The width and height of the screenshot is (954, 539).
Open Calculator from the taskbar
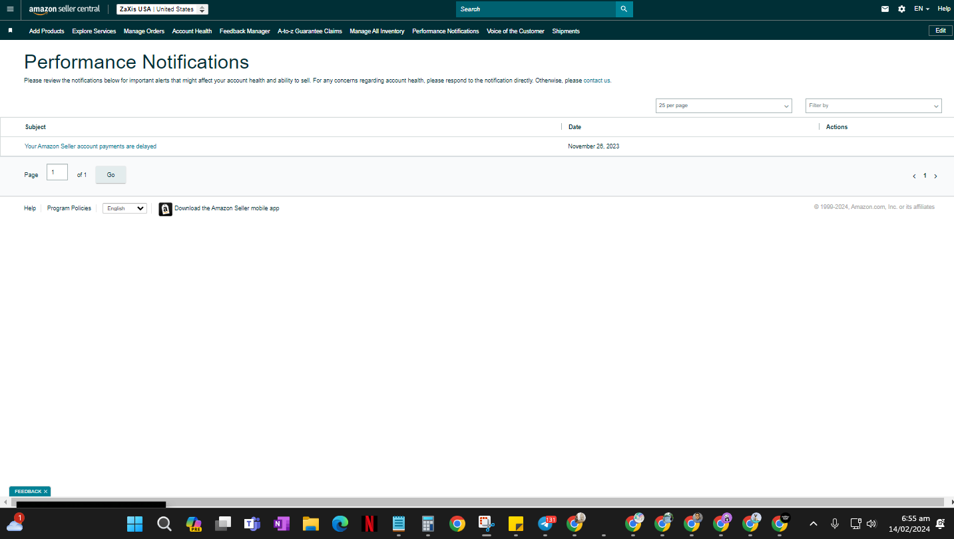pyautogui.click(x=428, y=524)
